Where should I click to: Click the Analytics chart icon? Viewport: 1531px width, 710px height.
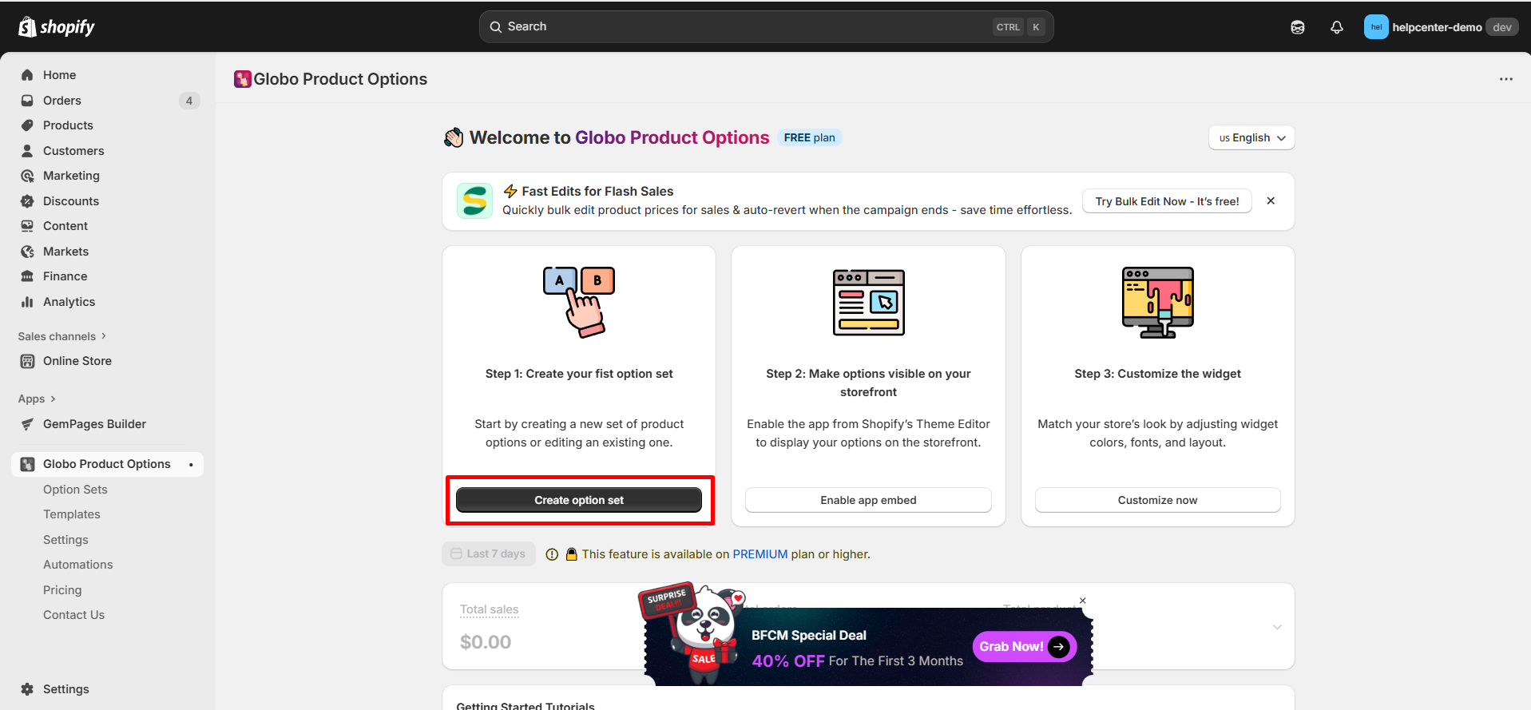(27, 302)
